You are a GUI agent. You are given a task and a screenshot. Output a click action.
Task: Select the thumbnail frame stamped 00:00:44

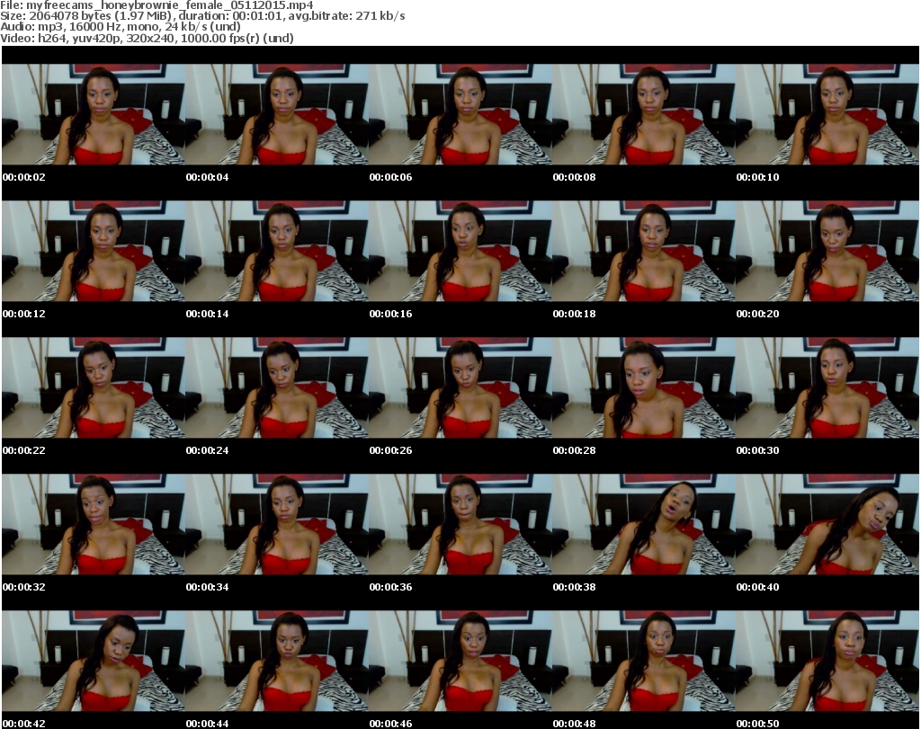(277, 662)
